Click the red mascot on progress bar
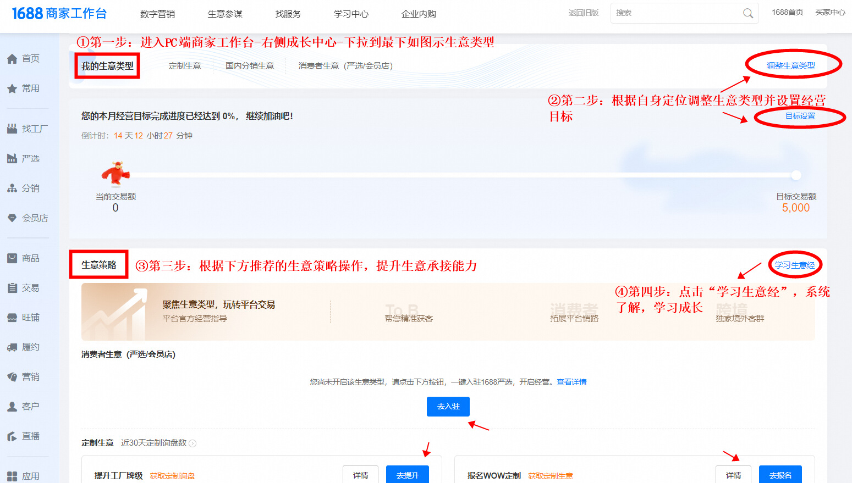Screen dimensions: 852x483 click(x=116, y=174)
